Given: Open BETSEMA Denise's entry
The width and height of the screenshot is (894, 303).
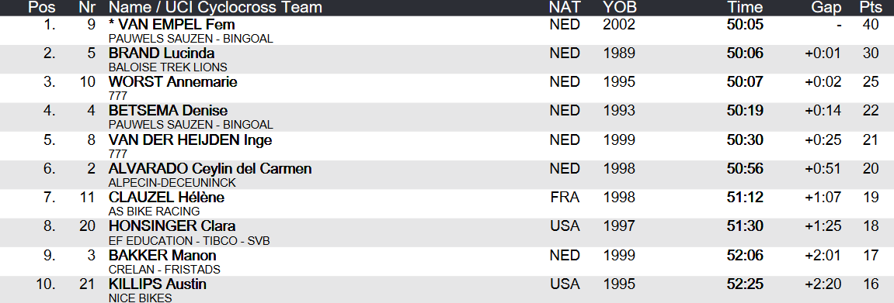Looking at the screenshot, I should [168, 110].
